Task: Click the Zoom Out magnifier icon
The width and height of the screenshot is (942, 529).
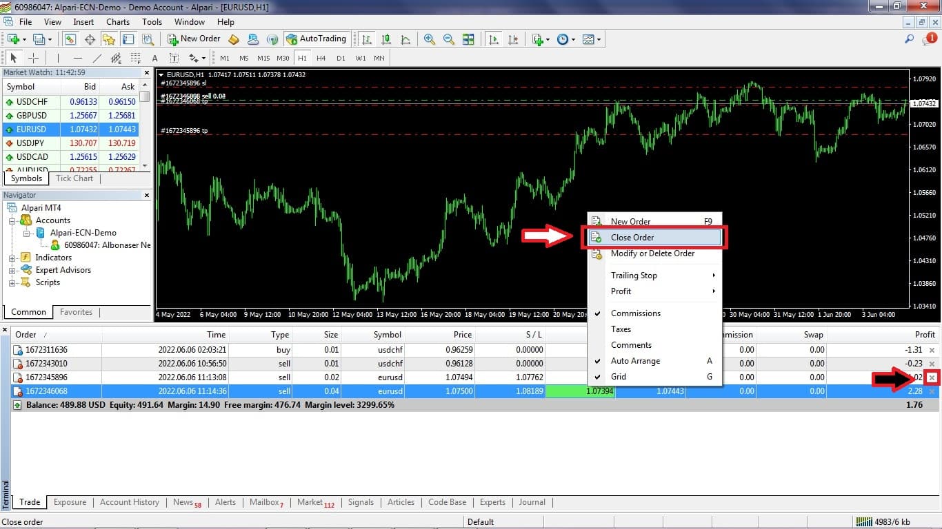Action: point(449,39)
